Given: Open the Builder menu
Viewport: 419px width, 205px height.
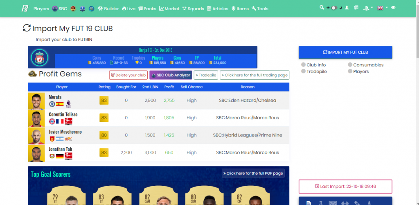Looking at the screenshot, I should point(108,9).
